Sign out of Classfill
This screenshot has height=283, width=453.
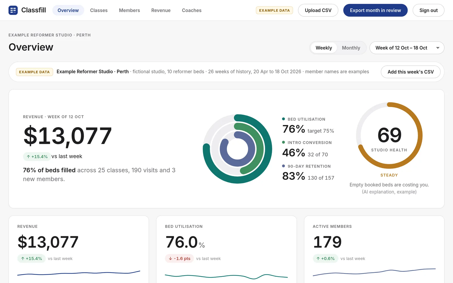click(x=428, y=10)
